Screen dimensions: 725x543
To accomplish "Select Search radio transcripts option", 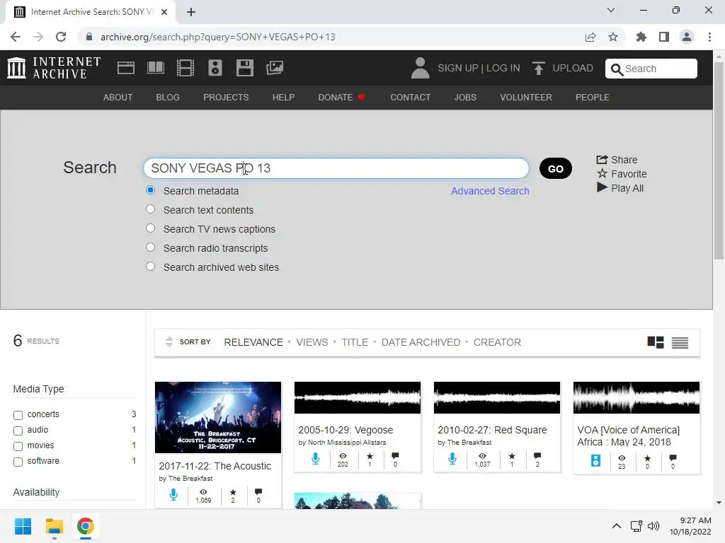I will pos(150,247).
